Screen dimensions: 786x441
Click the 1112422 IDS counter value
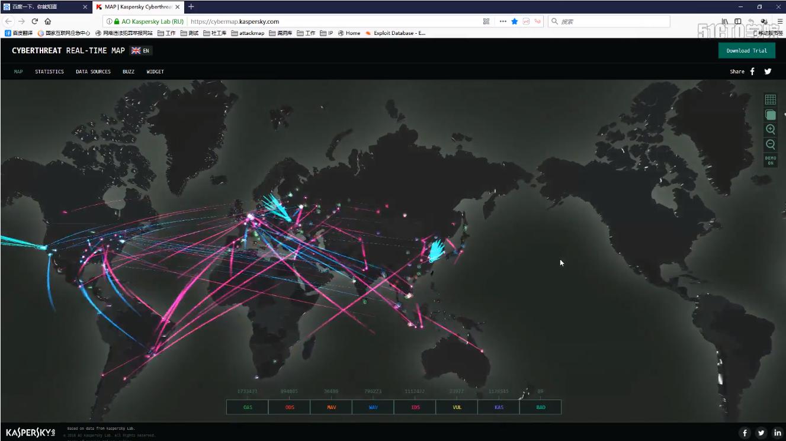pyautogui.click(x=415, y=391)
